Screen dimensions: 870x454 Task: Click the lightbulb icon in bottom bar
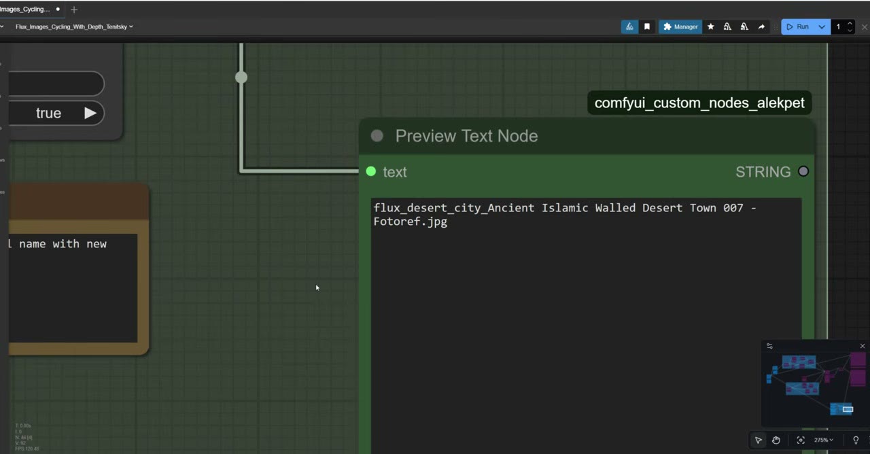tap(856, 440)
